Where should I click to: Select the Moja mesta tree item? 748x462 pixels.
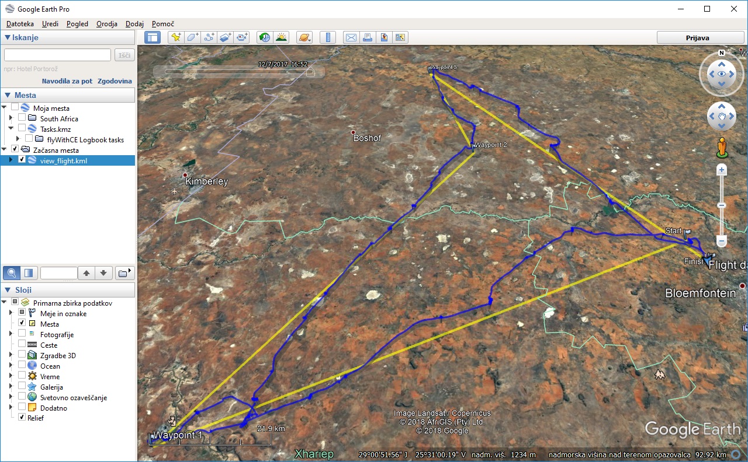[51, 108]
